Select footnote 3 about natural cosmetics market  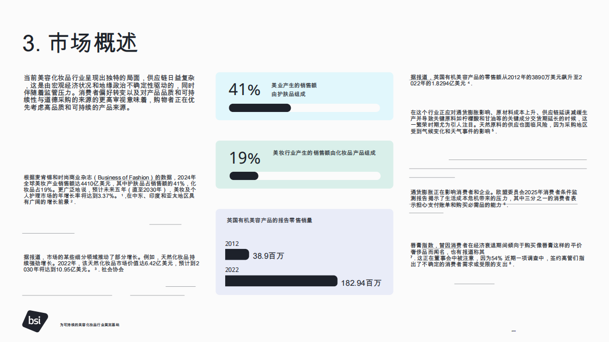point(95,269)
